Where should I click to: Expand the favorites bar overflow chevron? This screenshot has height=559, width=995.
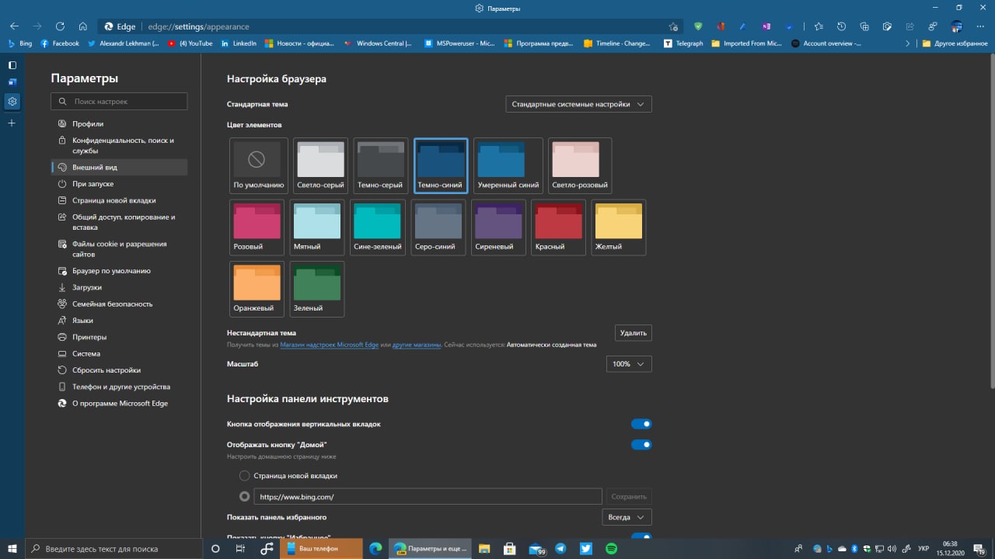pos(907,43)
